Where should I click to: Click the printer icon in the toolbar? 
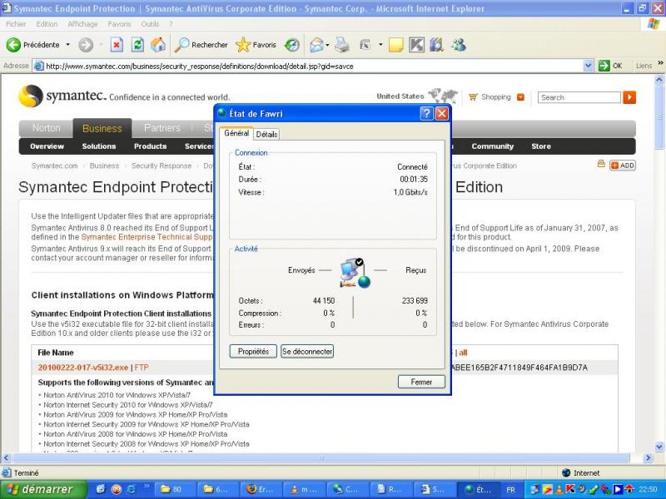pyautogui.click(x=342, y=45)
